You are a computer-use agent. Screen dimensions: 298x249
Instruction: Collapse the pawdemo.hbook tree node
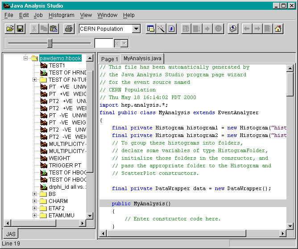(x=26, y=58)
